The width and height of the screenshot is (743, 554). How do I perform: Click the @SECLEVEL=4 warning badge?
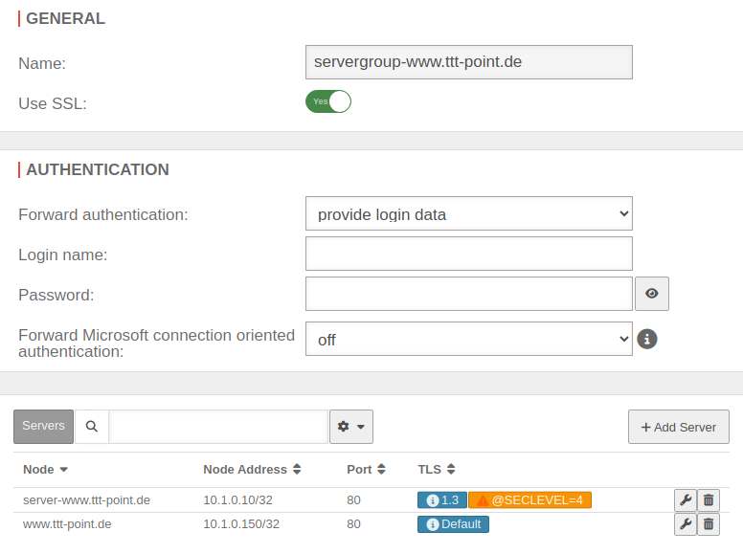pyautogui.click(x=529, y=499)
